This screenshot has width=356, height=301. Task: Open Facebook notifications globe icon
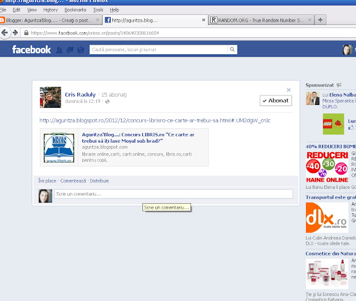click(x=80, y=49)
